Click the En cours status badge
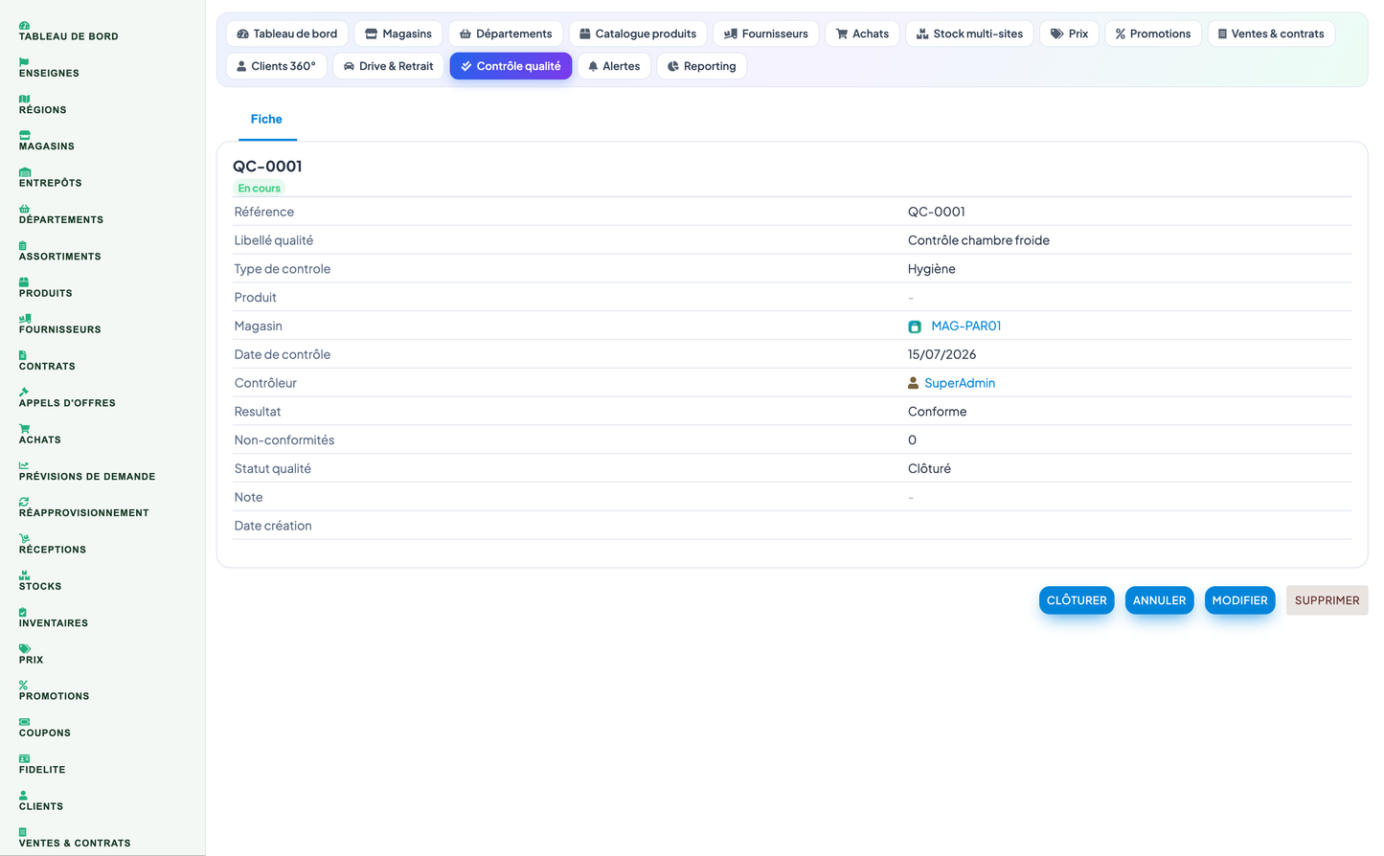The image size is (1384, 856). point(259,189)
